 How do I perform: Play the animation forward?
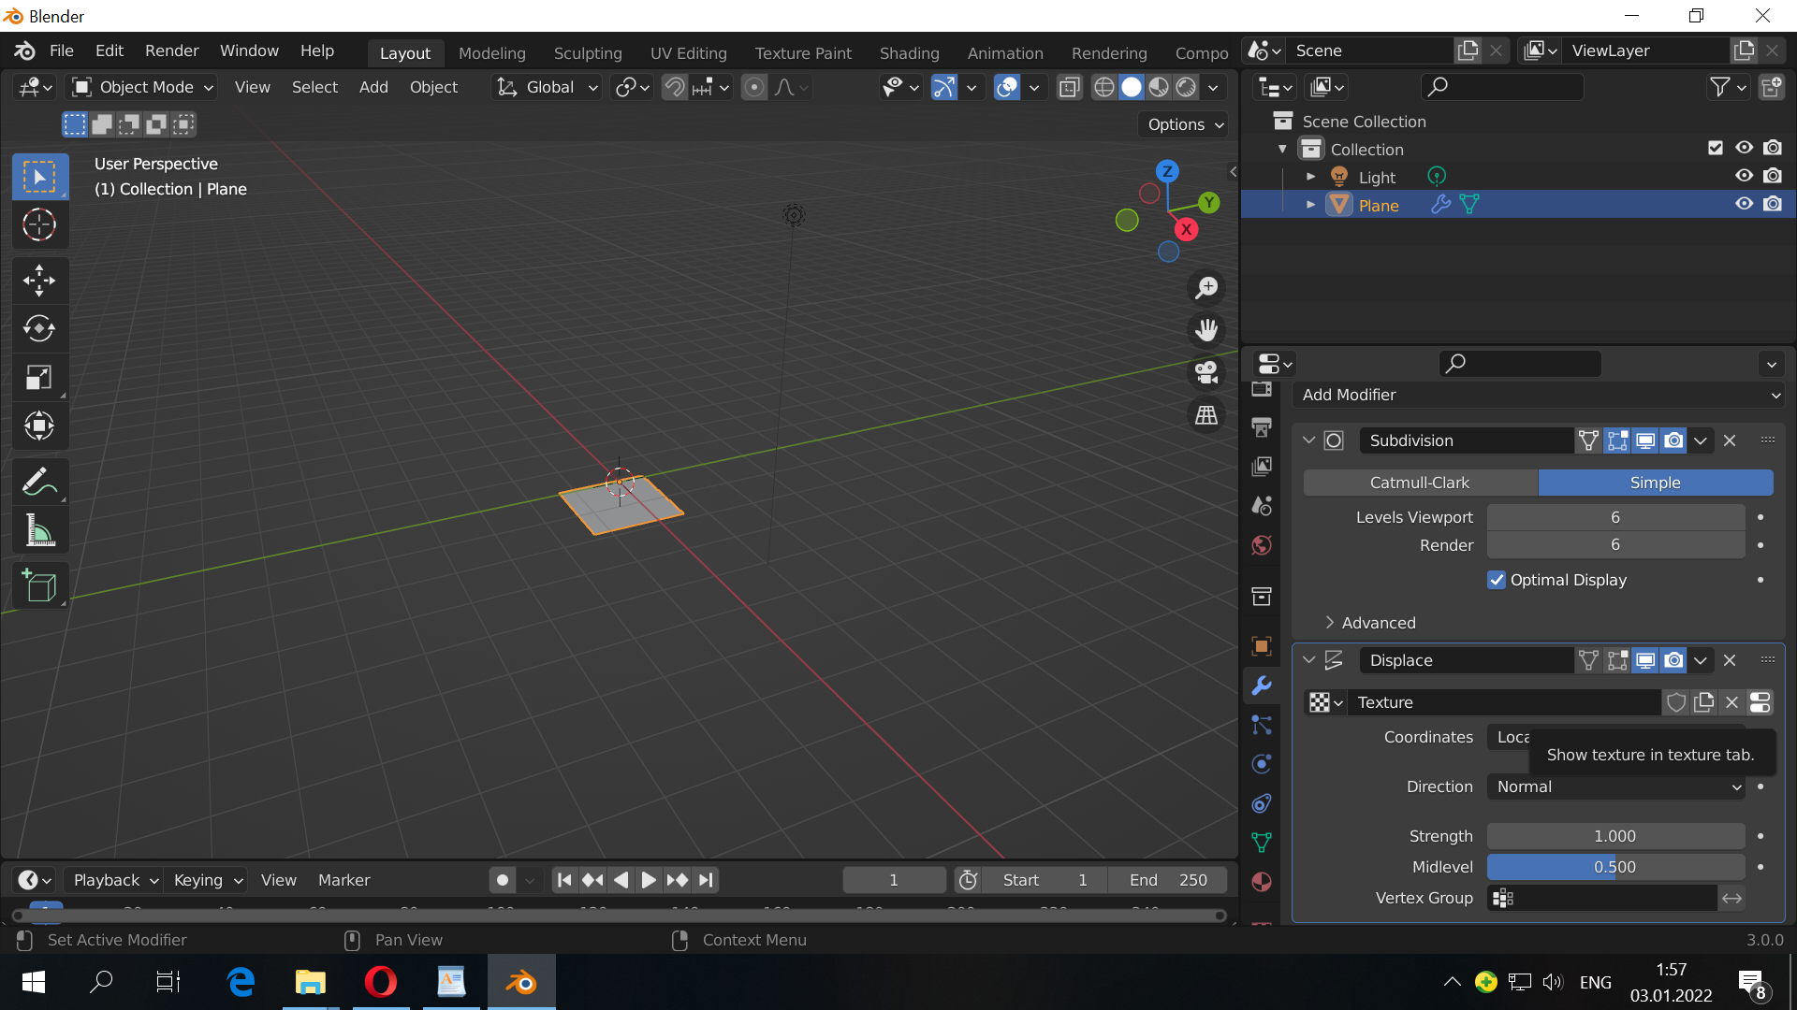(648, 880)
